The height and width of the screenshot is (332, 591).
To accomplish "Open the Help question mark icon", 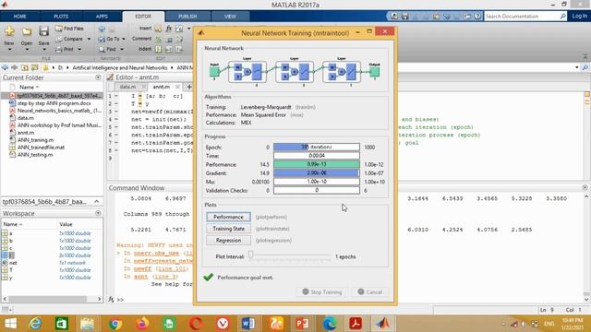I will click(x=477, y=17).
